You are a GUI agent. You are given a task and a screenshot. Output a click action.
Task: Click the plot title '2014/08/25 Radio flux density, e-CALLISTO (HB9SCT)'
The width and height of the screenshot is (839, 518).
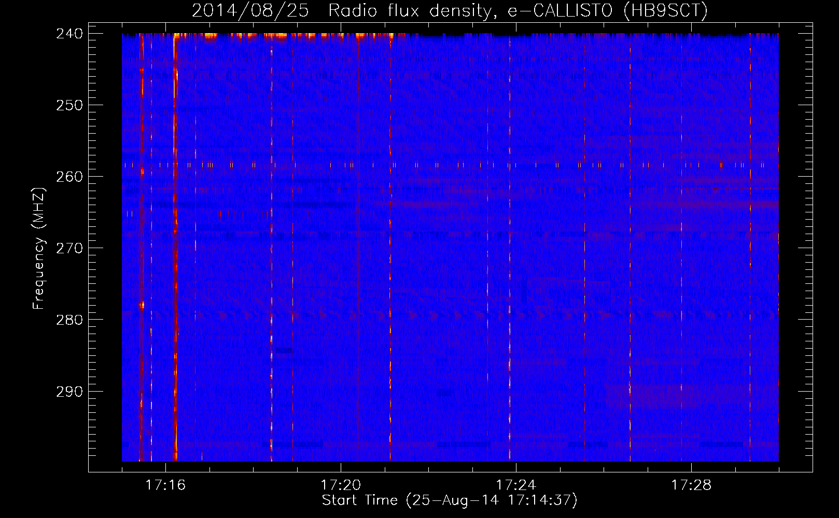[450, 10]
